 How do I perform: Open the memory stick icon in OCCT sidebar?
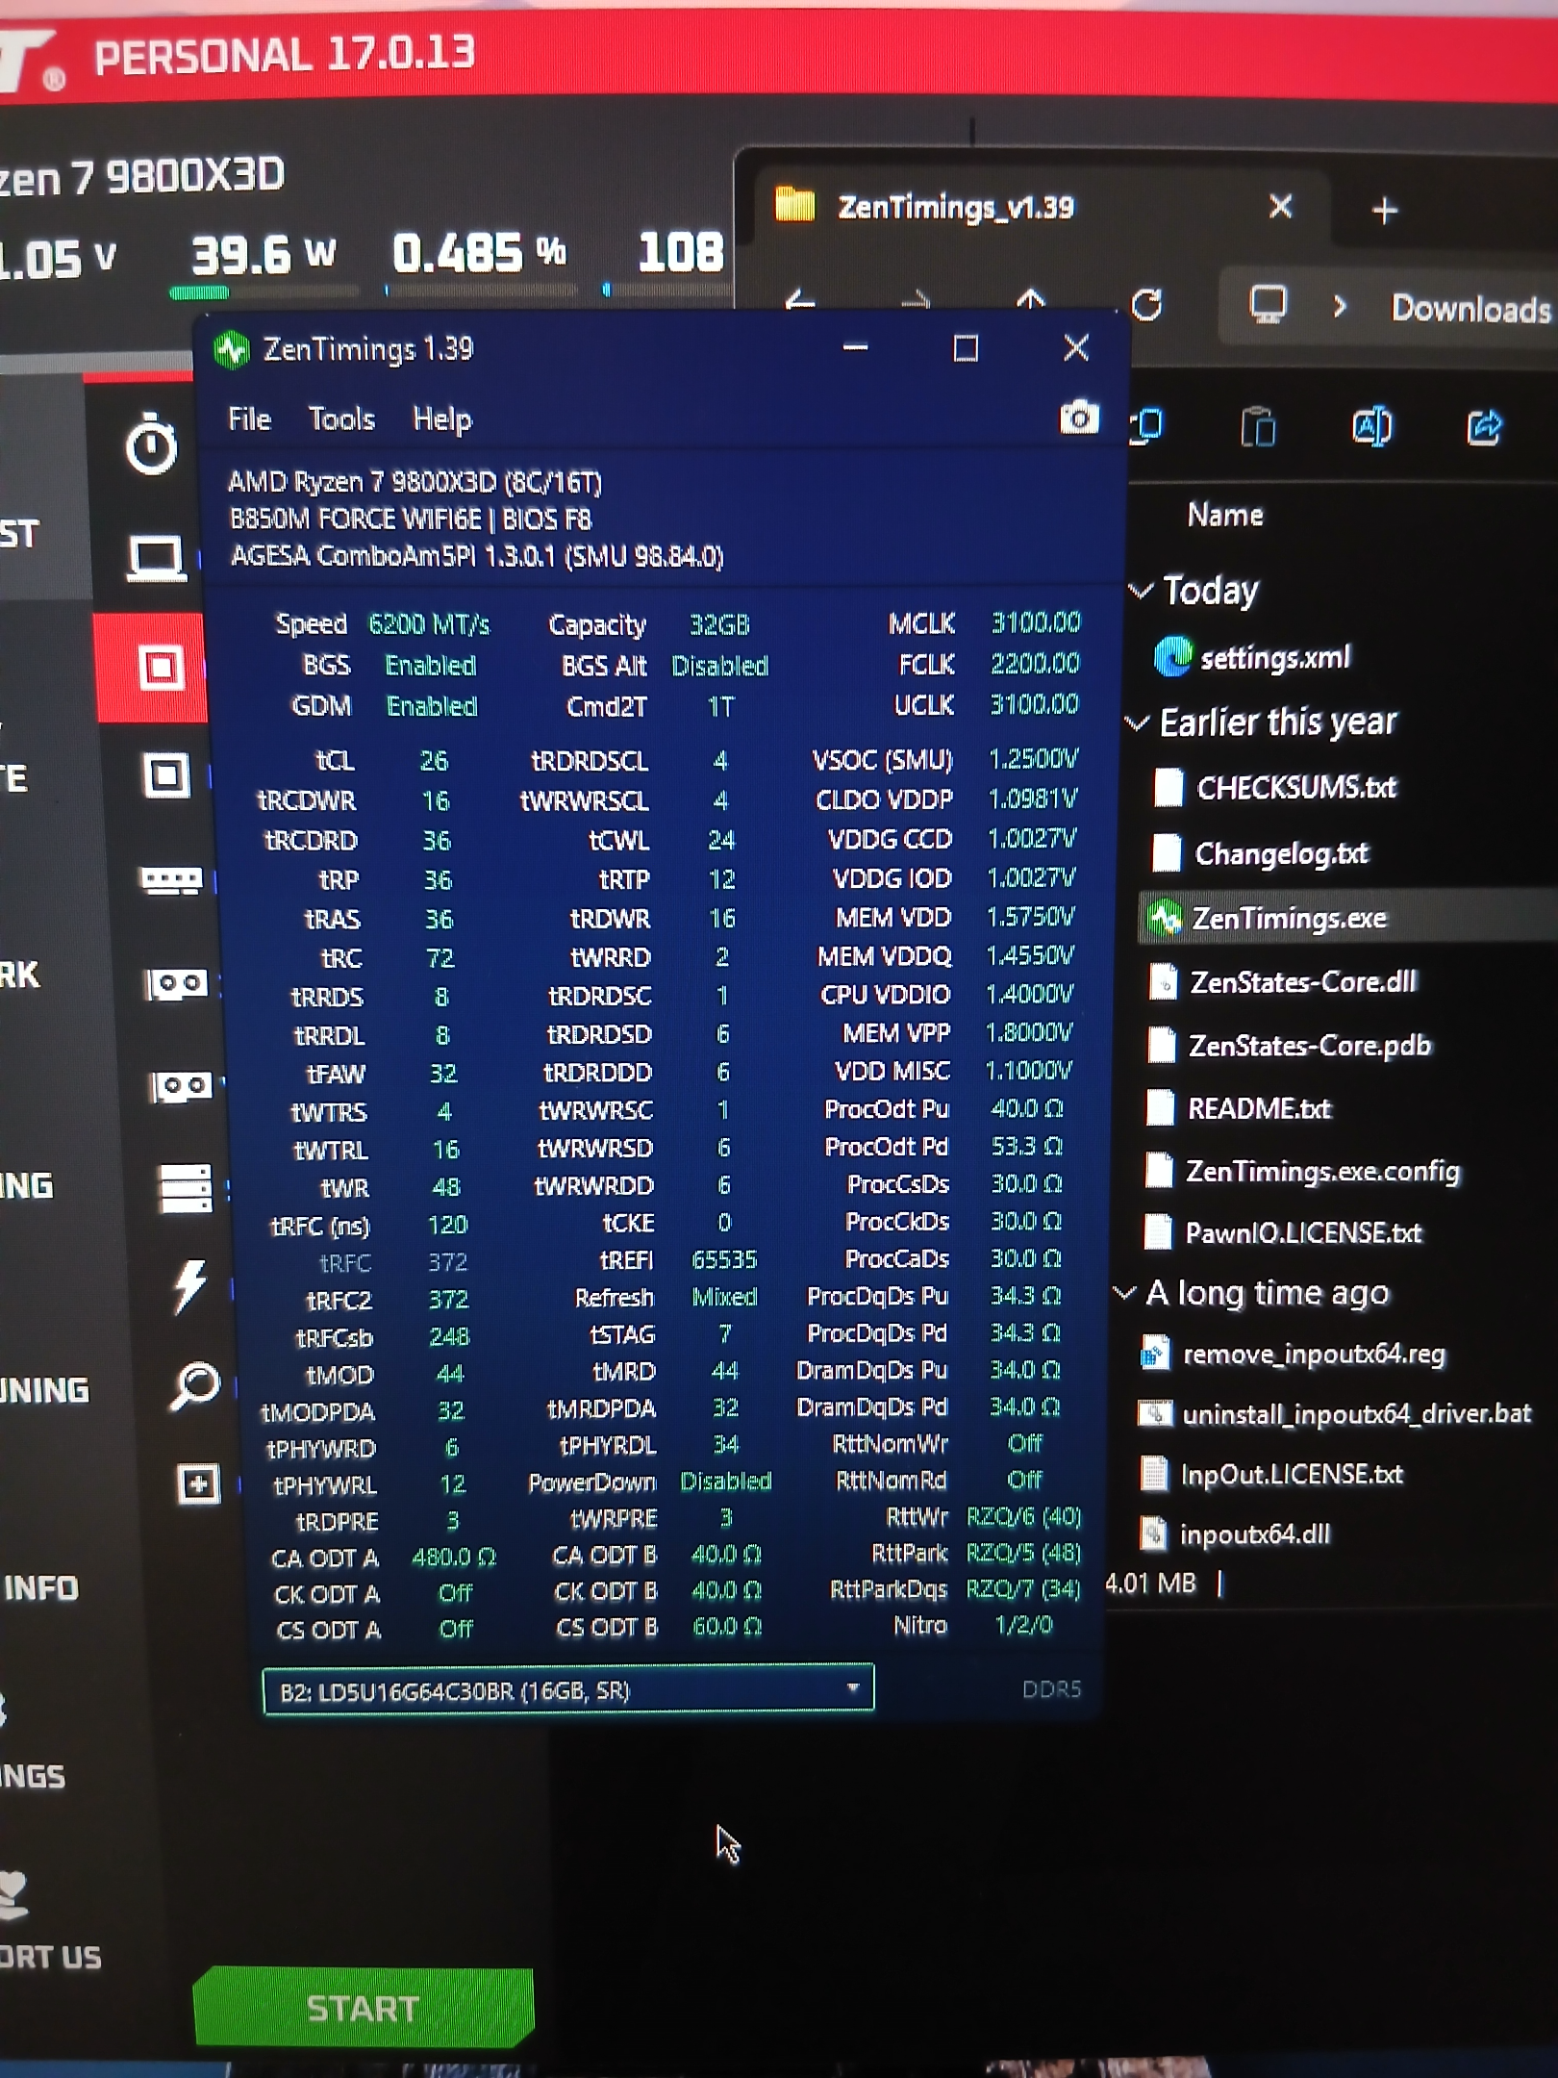[x=171, y=879]
